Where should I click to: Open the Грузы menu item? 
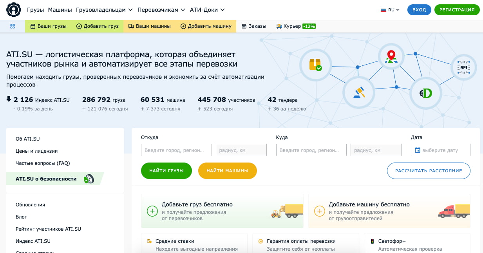(36, 10)
